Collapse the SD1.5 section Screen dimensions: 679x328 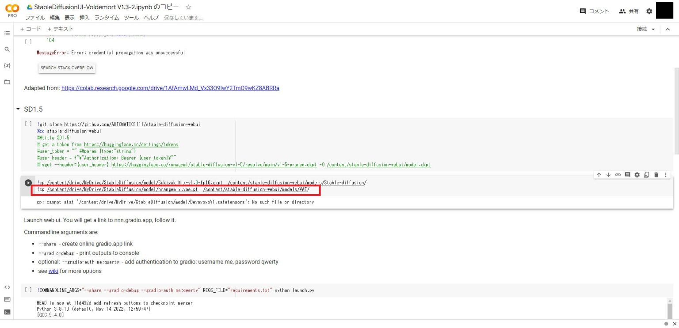(18, 109)
